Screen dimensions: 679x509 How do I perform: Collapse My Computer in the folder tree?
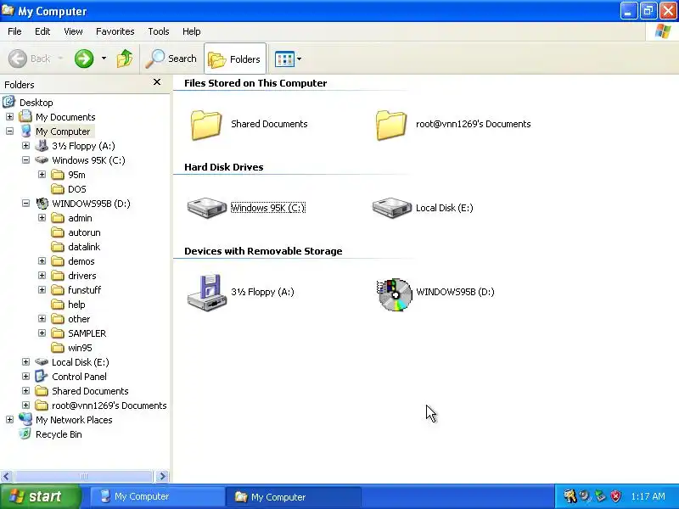[x=9, y=131]
